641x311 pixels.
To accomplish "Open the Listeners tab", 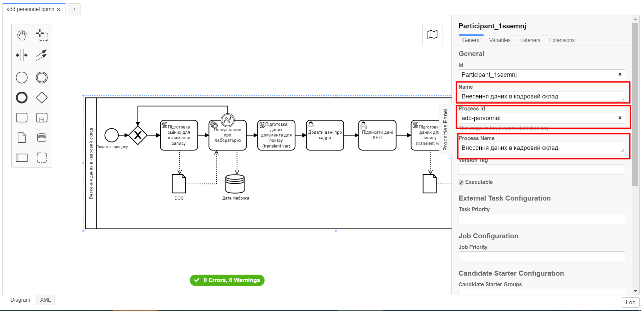I will (529, 40).
